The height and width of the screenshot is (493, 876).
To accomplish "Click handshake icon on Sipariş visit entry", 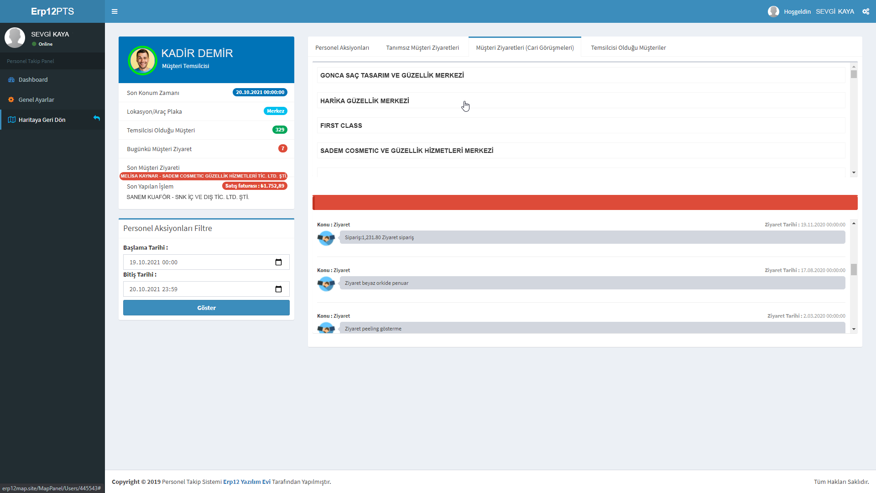I will point(326,238).
